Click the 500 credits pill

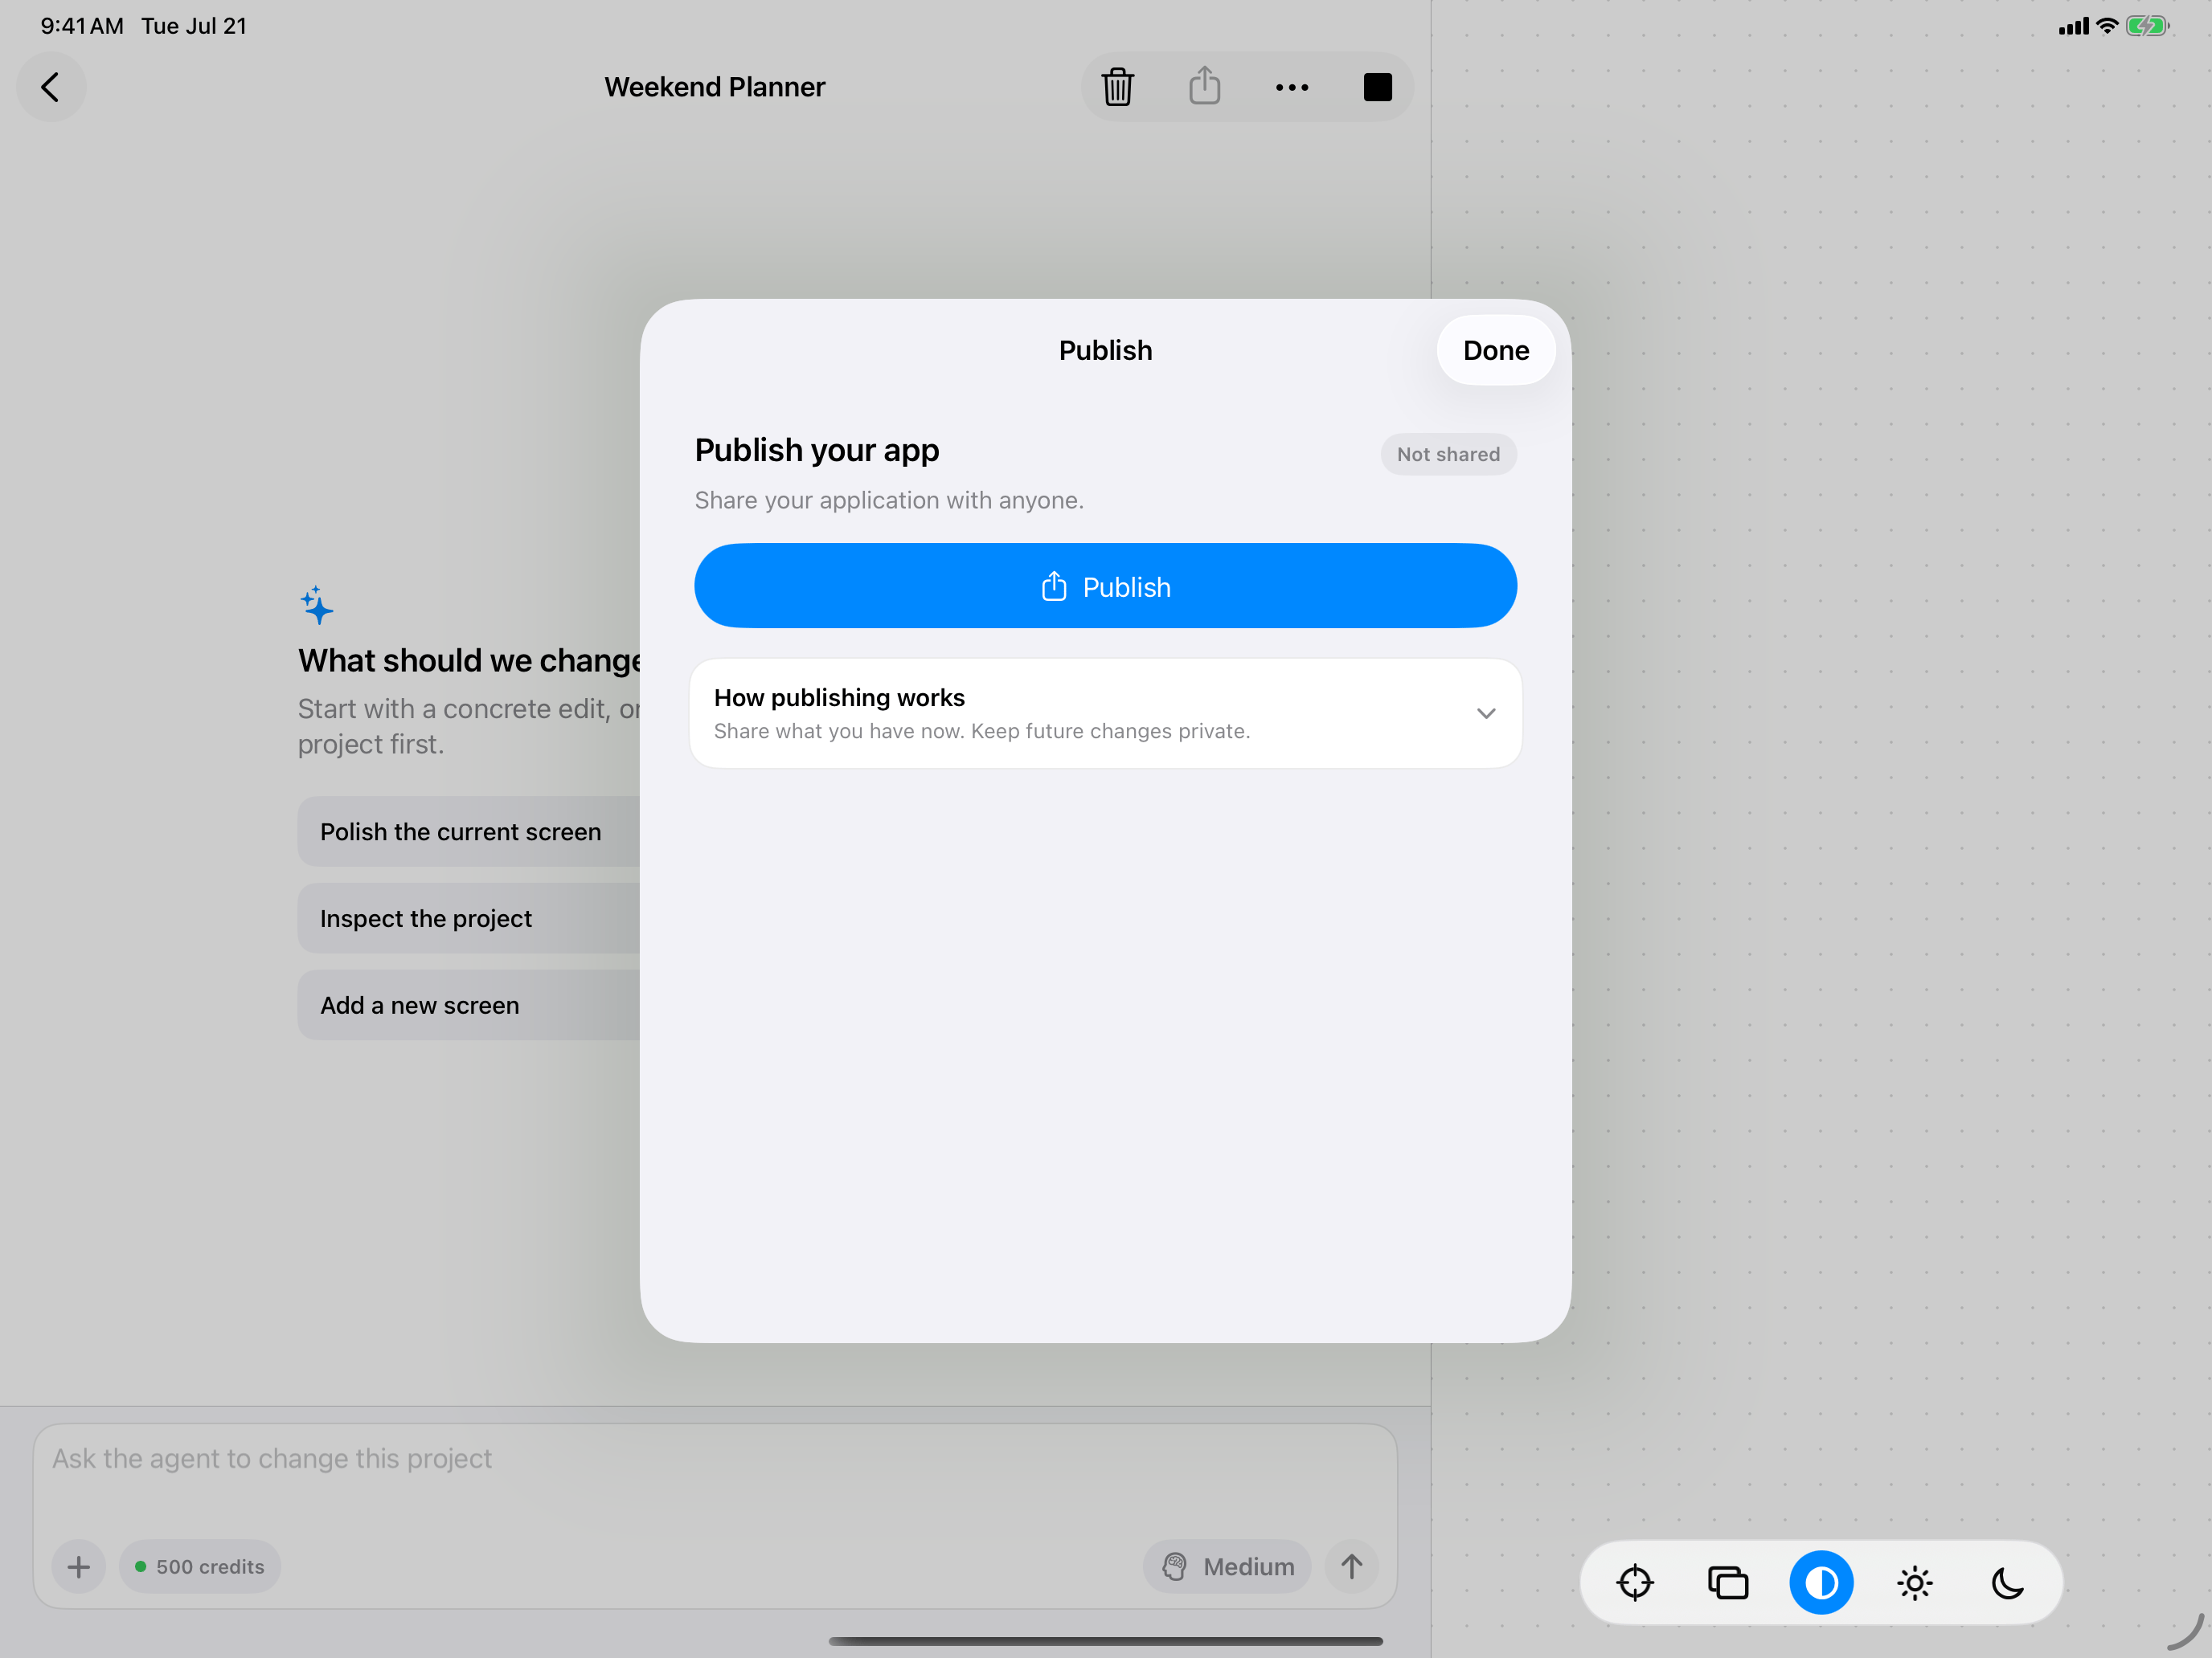(x=200, y=1567)
